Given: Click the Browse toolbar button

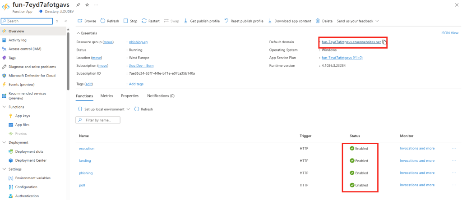Looking at the screenshot, I should tap(87, 21).
